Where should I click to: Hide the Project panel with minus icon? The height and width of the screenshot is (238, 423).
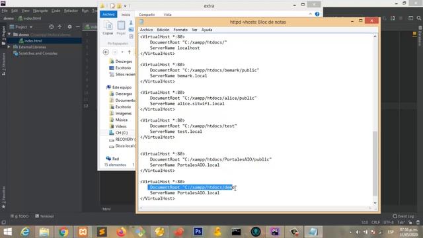78,26
